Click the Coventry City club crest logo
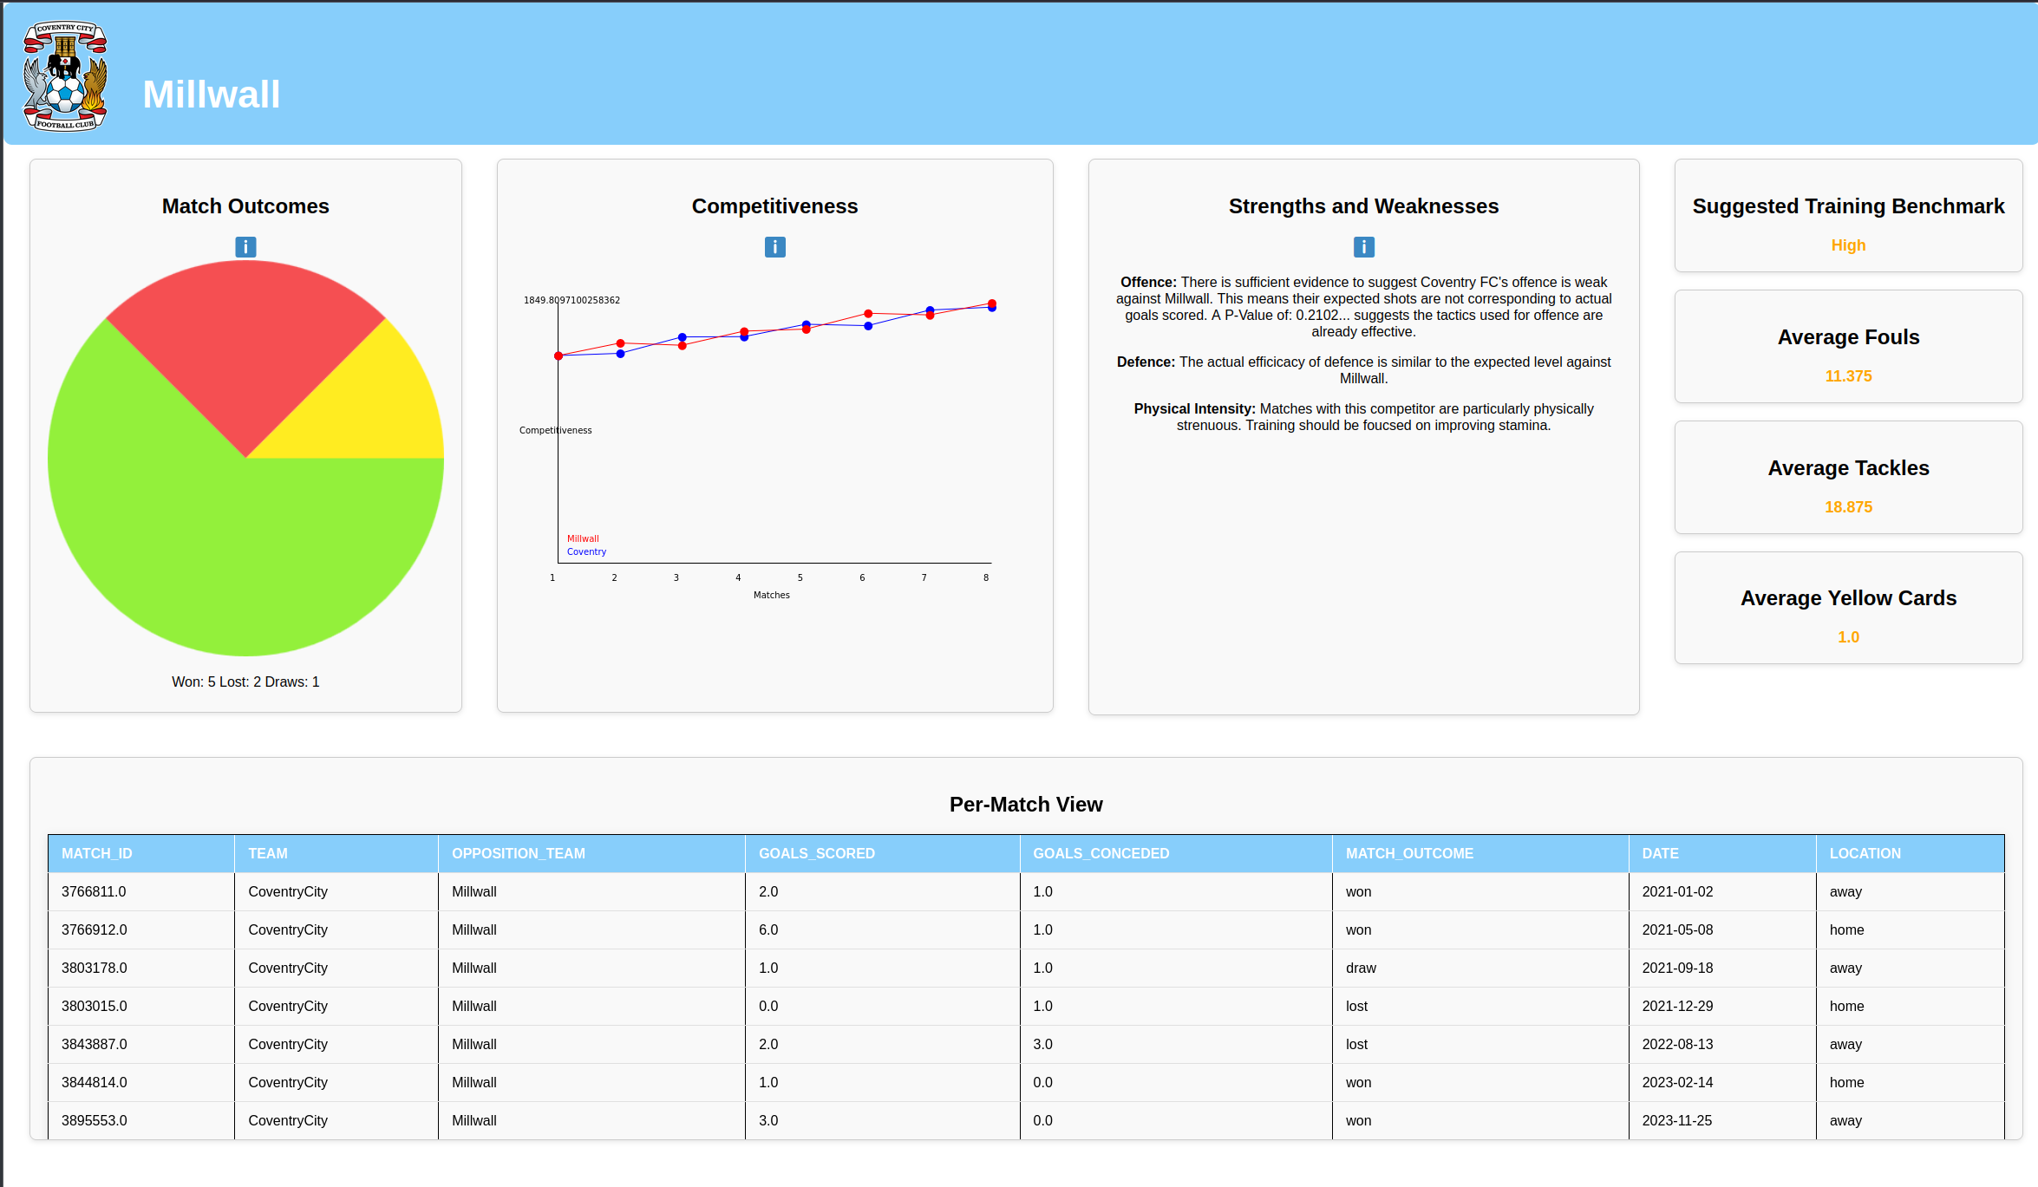The height and width of the screenshot is (1187, 2038). [x=65, y=75]
